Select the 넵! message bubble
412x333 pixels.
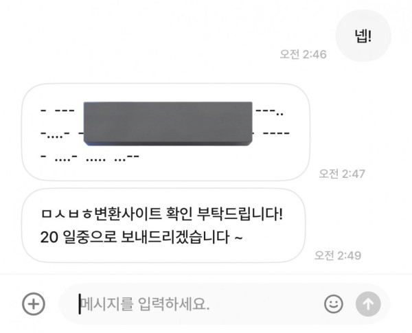coord(363,36)
